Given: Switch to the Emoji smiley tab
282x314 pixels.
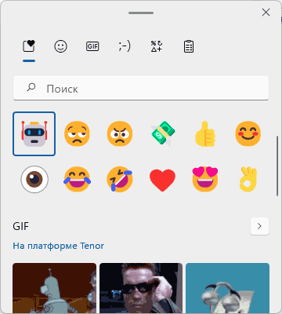Looking at the screenshot, I should tap(60, 46).
